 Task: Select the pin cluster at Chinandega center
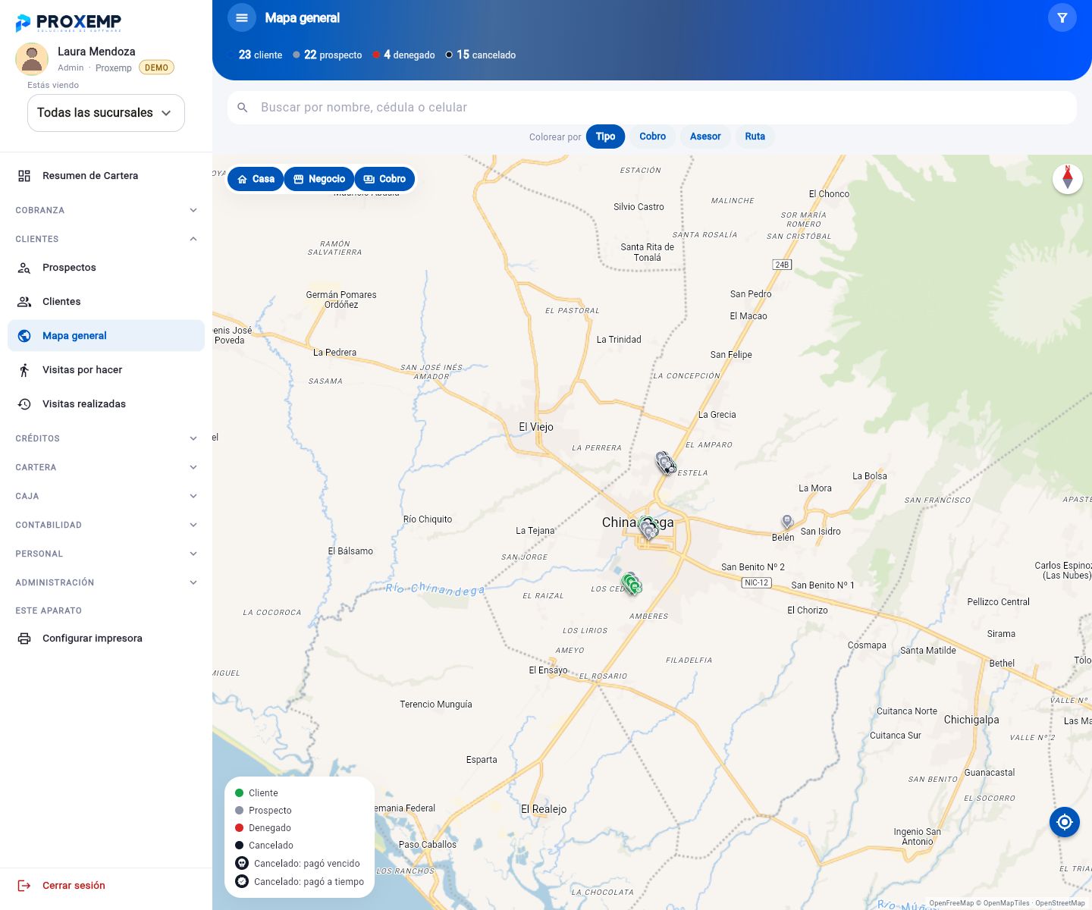[x=648, y=528]
